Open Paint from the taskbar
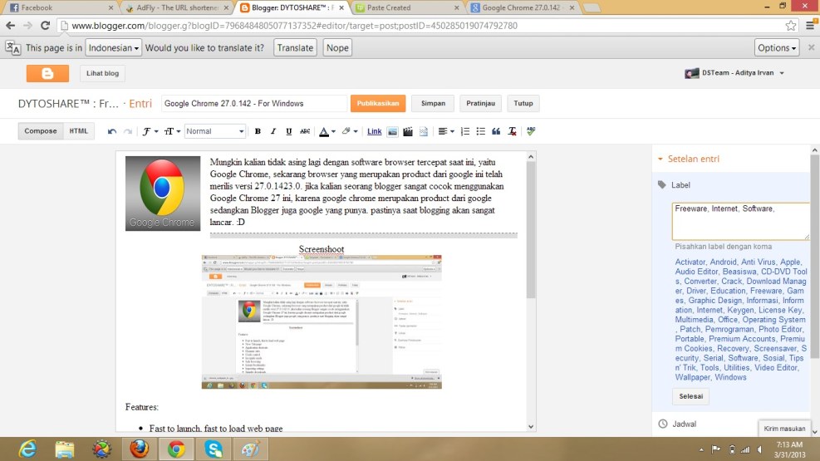The height and width of the screenshot is (461, 820). pyautogui.click(x=251, y=449)
